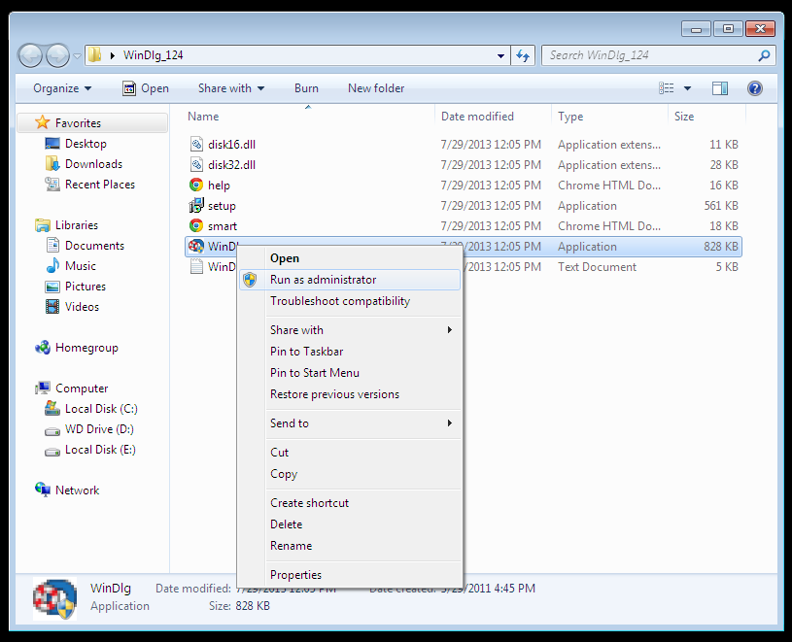The height and width of the screenshot is (642, 792).
Task: Click the Back navigation arrow
Action: (x=31, y=55)
